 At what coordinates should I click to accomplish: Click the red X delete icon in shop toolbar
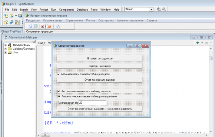42,26
